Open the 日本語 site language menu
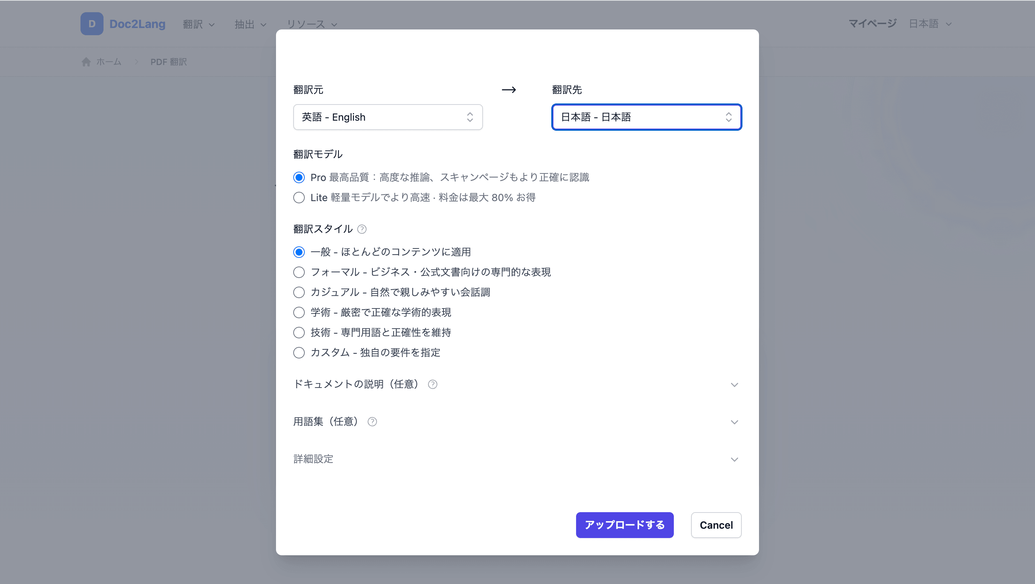This screenshot has height=584, width=1035. click(930, 24)
